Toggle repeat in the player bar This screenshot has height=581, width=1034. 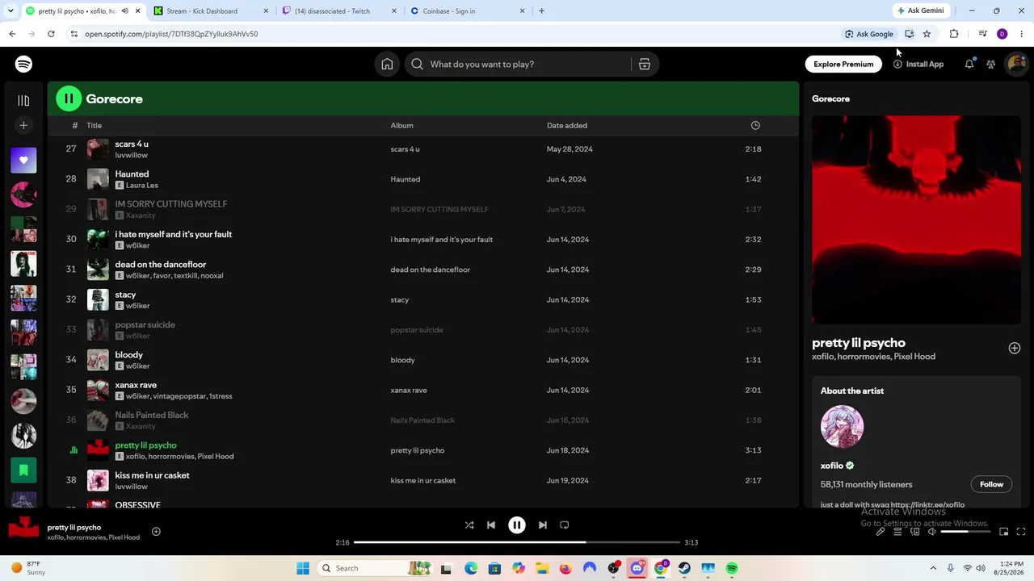565,525
